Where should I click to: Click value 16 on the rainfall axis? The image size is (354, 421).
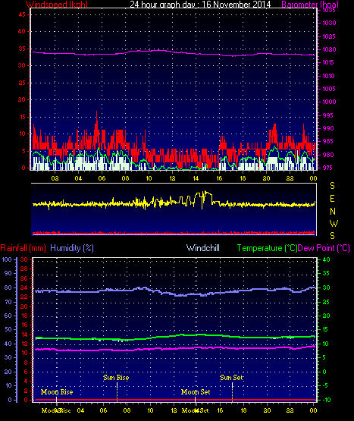point(24,325)
